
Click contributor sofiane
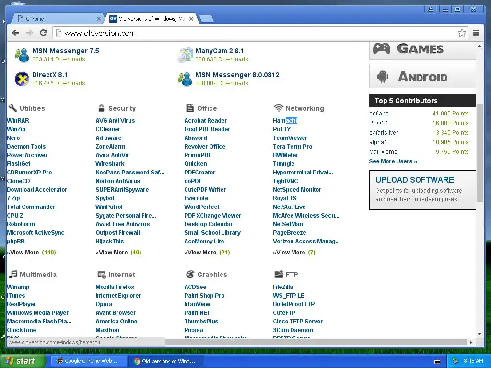click(379, 113)
